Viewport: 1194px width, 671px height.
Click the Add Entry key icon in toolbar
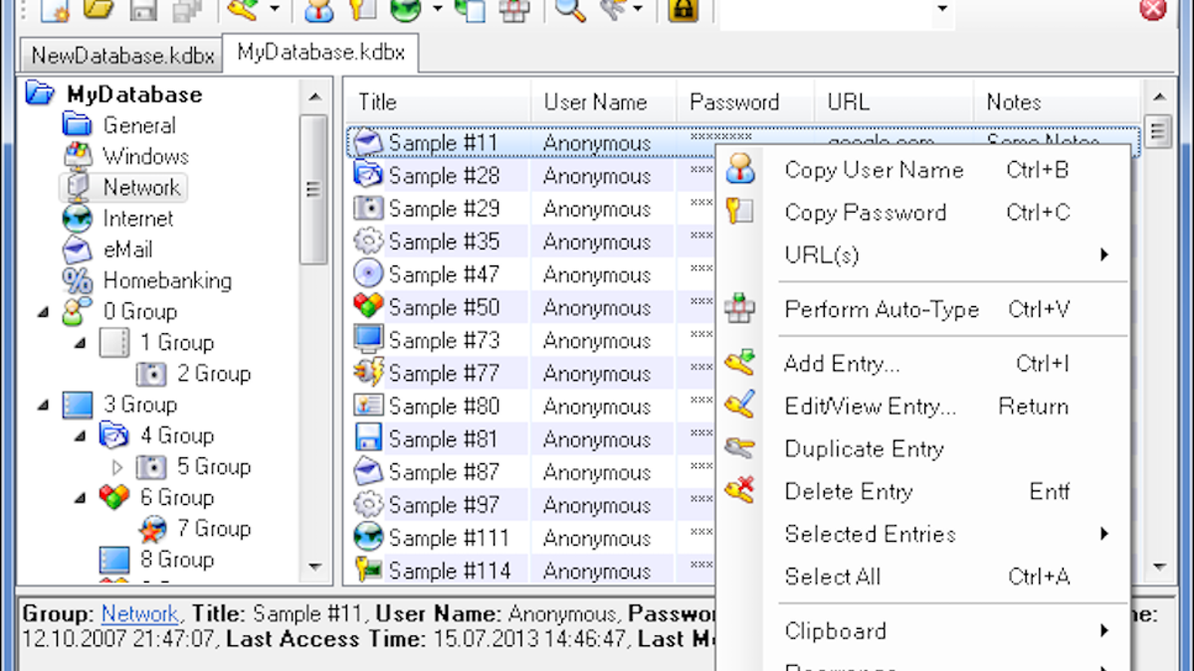click(242, 10)
